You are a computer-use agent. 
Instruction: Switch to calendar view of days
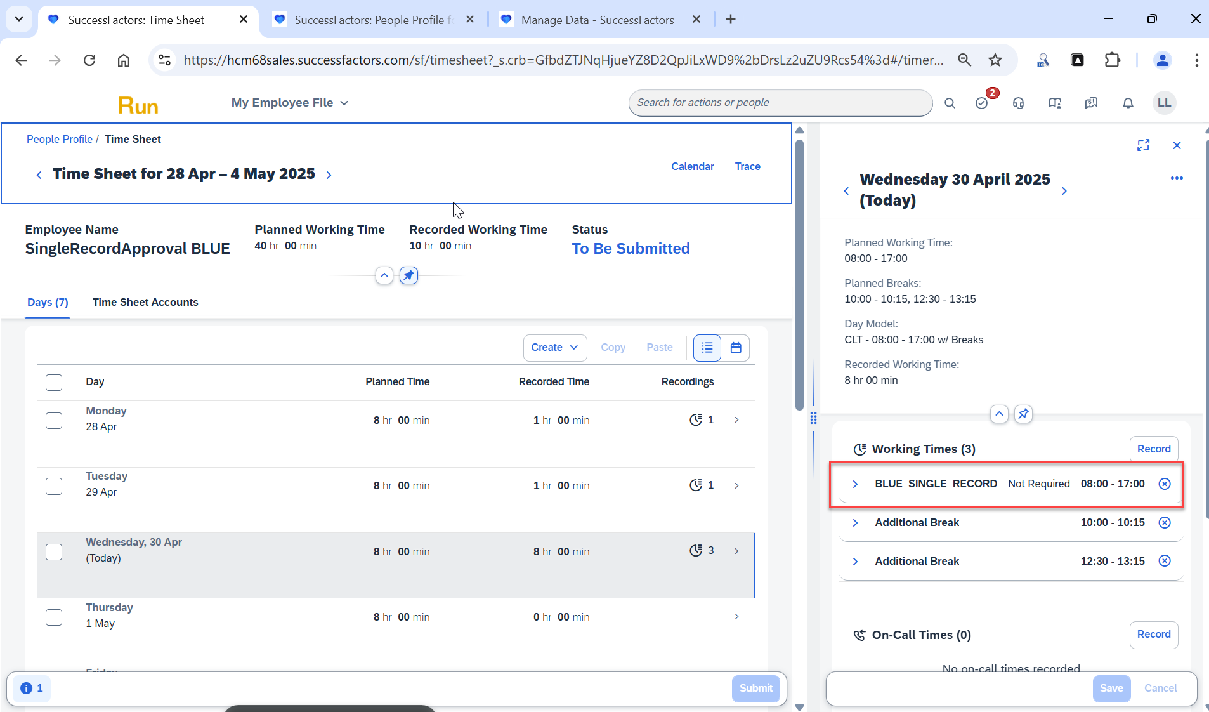736,348
